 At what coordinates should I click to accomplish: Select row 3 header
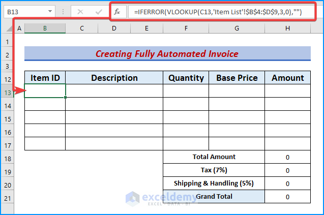(x=8, y=66)
